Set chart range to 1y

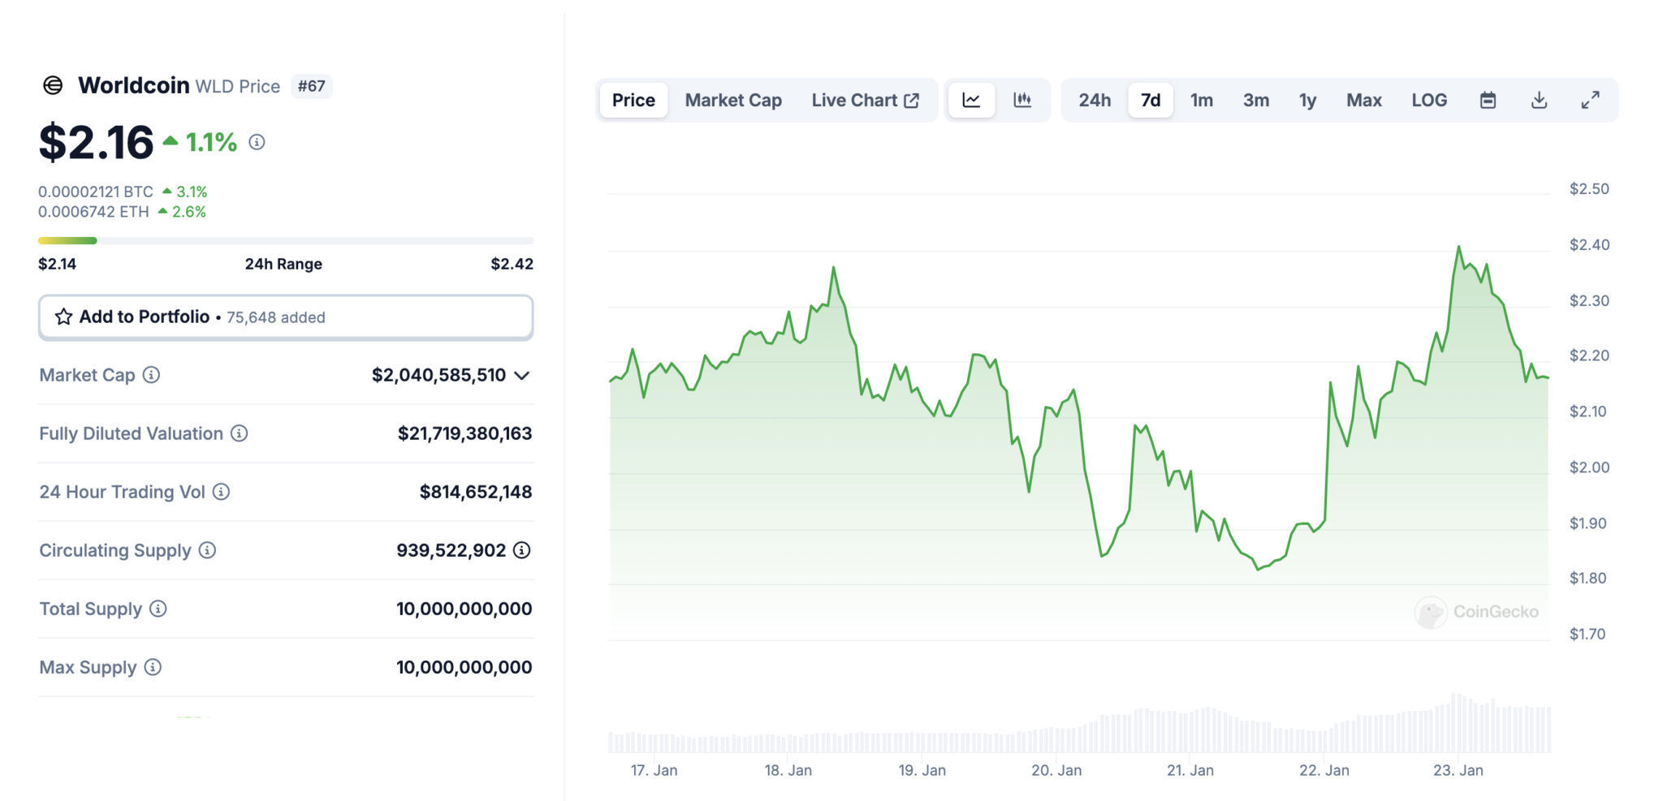[1307, 101]
